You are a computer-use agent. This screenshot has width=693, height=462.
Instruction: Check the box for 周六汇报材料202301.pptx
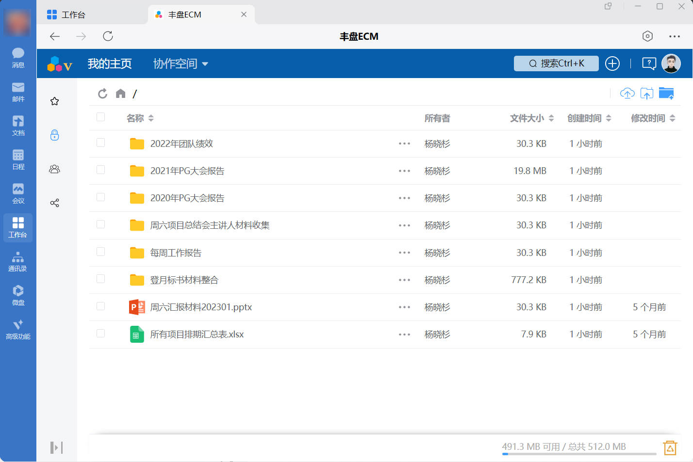coord(100,306)
